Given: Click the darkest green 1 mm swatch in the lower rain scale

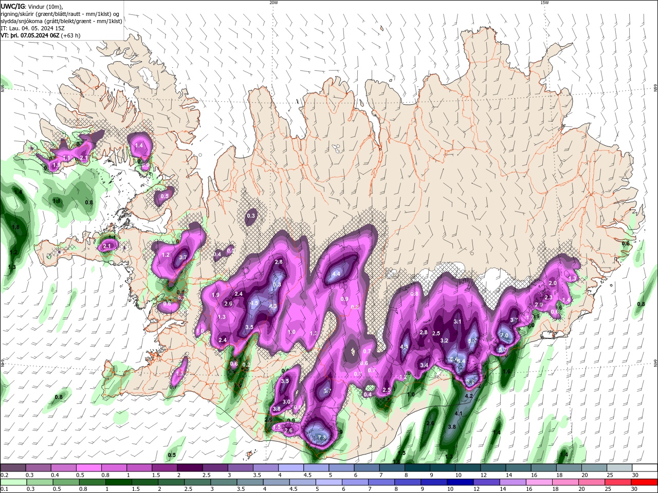Looking at the screenshot, I should [x=118, y=482].
